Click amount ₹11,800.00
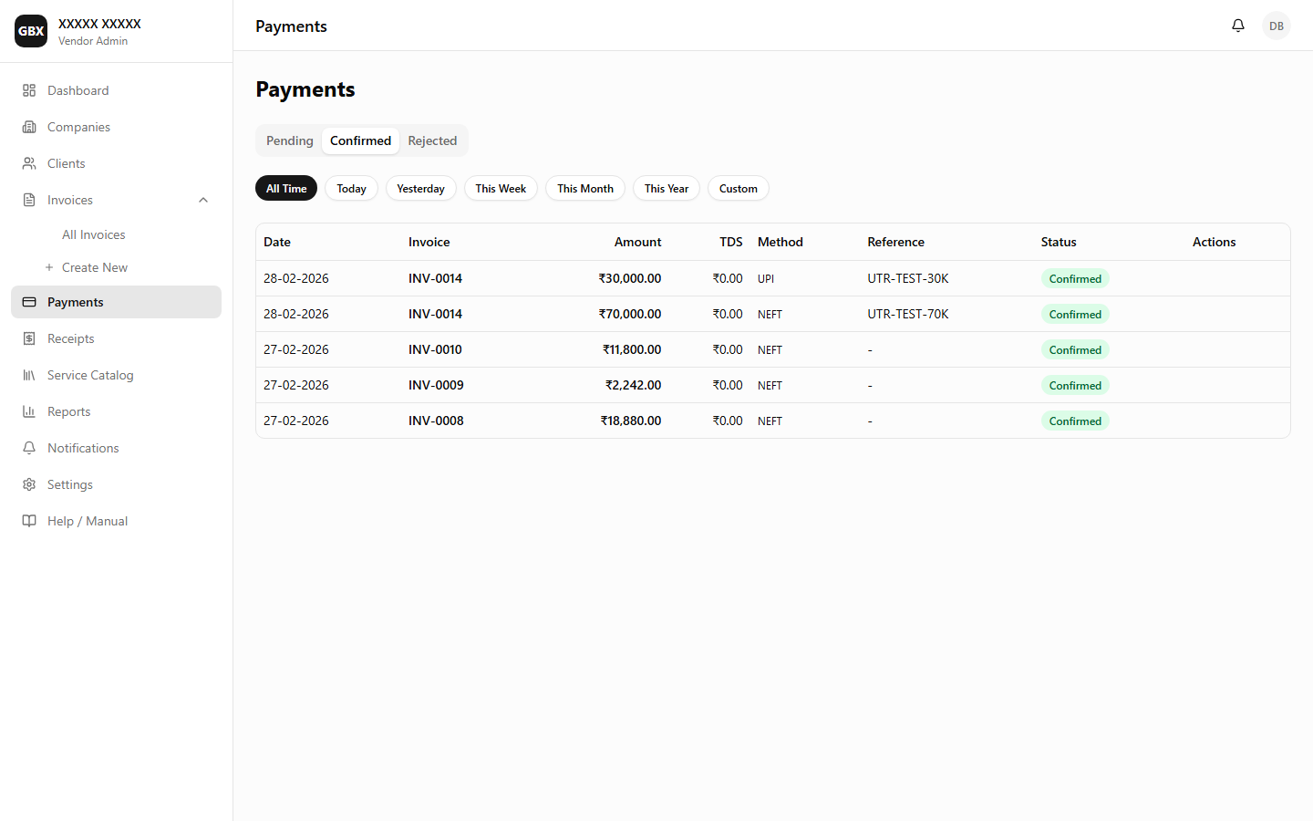 point(632,349)
